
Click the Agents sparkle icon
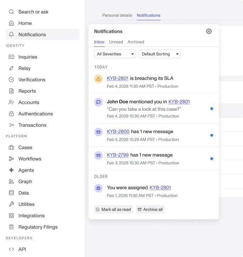click(11, 170)
